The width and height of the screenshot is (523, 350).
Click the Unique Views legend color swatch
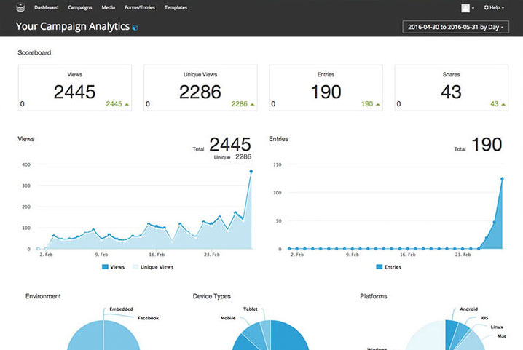[135, 266]
